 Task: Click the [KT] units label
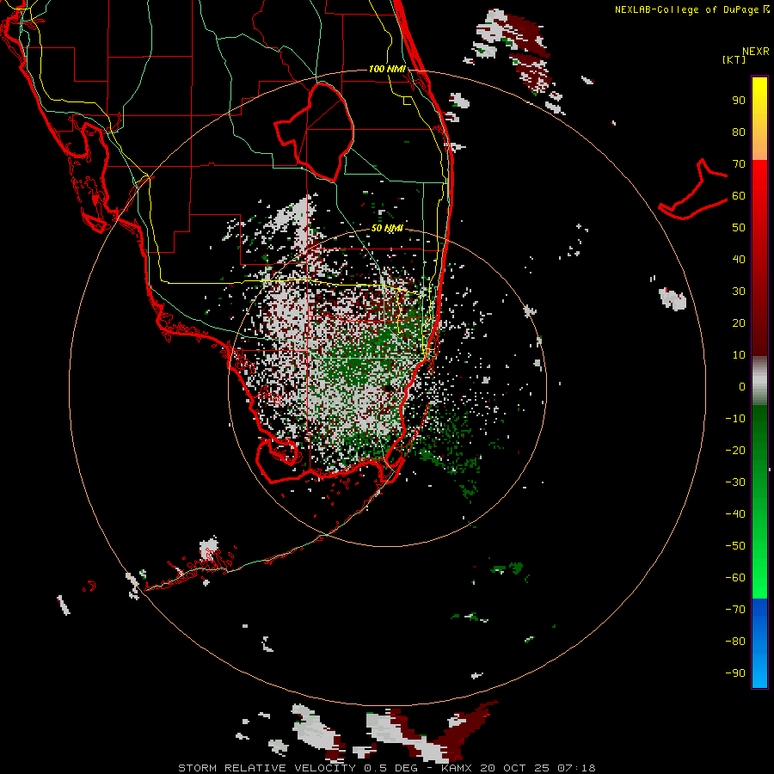[x=734, y=59]
